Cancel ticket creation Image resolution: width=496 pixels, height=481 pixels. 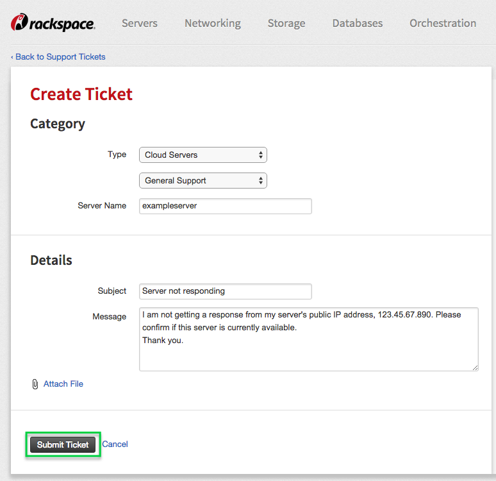click(115, 444)
